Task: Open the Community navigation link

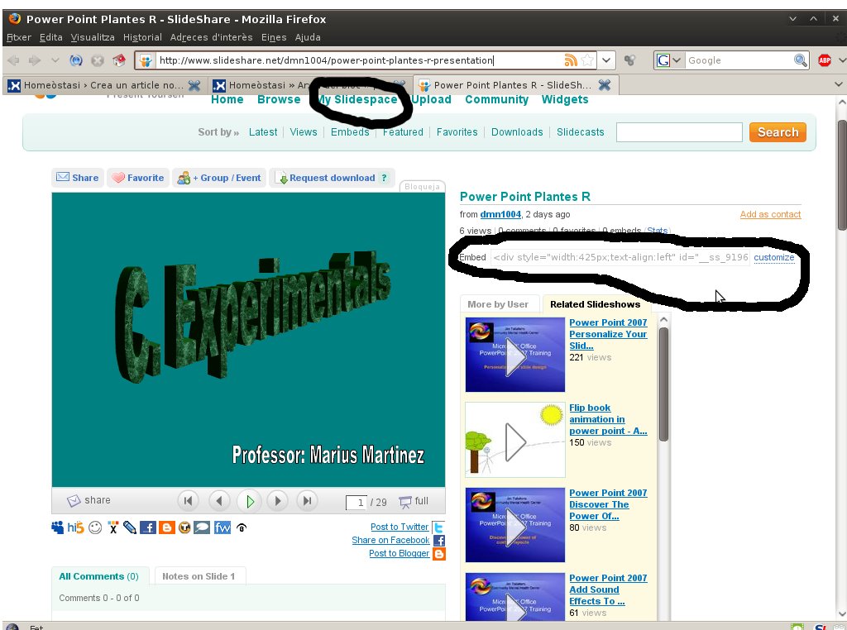Action: pyautogui.click(x=496, y=99)
